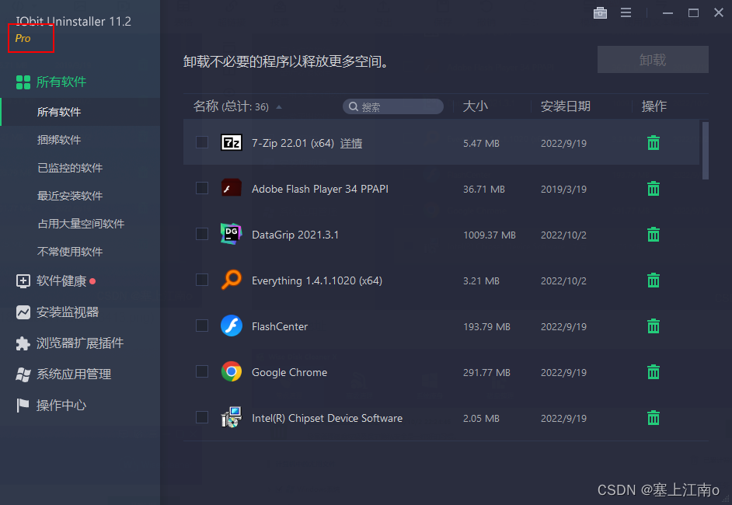Click the 安装监视器 chart icon
This screenshot has width=732, height=505.
(23, 312)
